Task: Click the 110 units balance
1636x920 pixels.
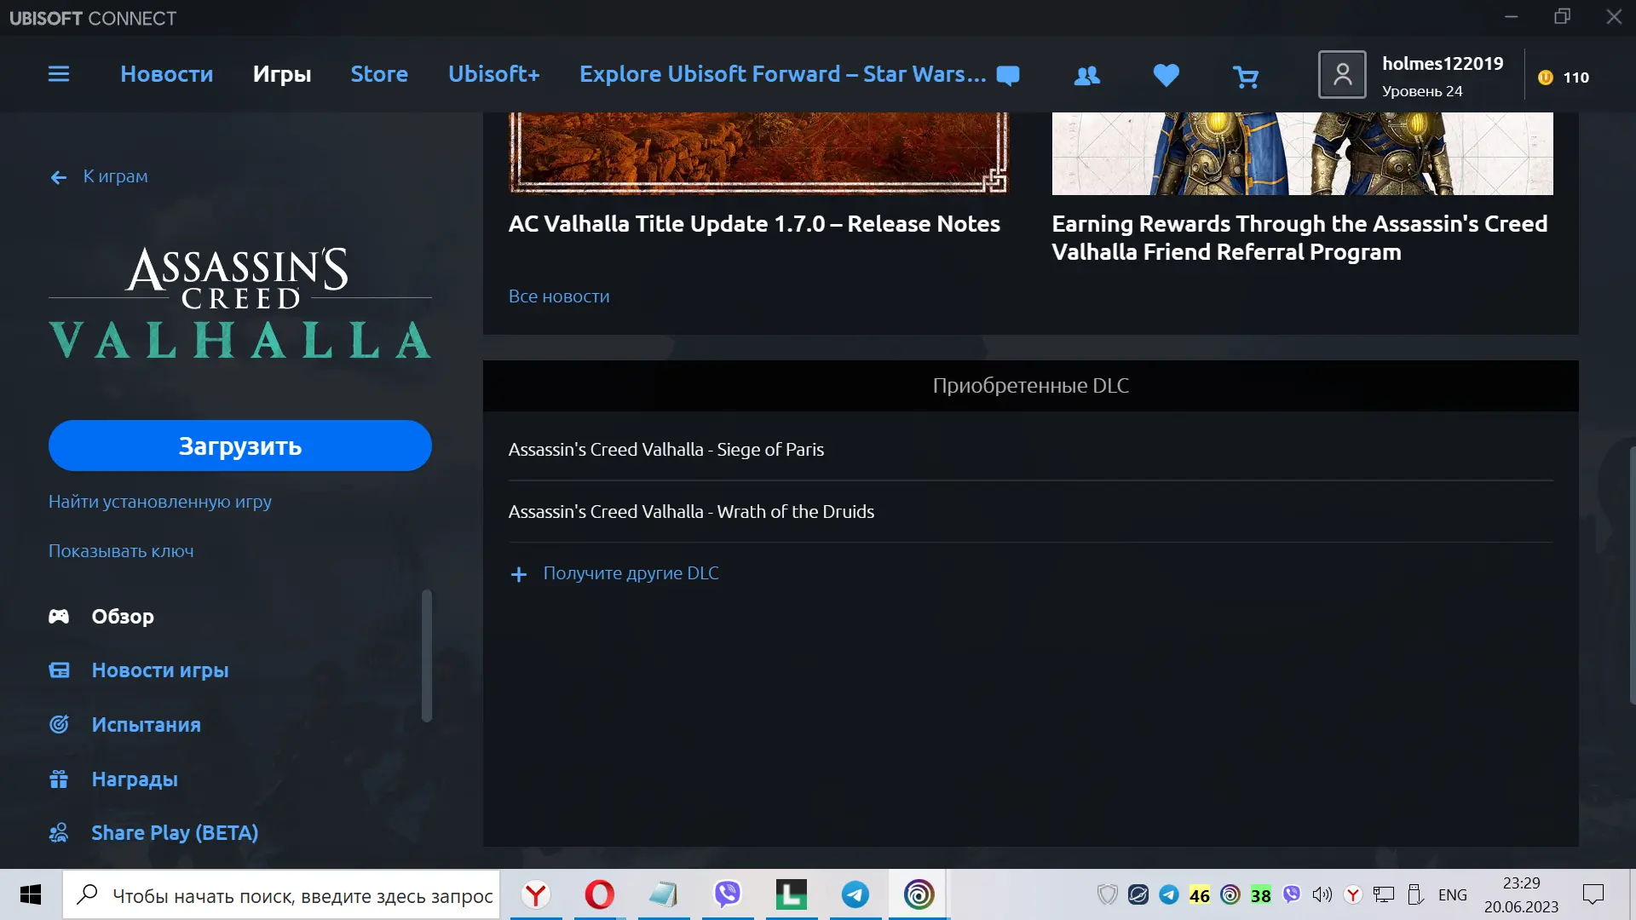Action: (x=1576, y=78)
